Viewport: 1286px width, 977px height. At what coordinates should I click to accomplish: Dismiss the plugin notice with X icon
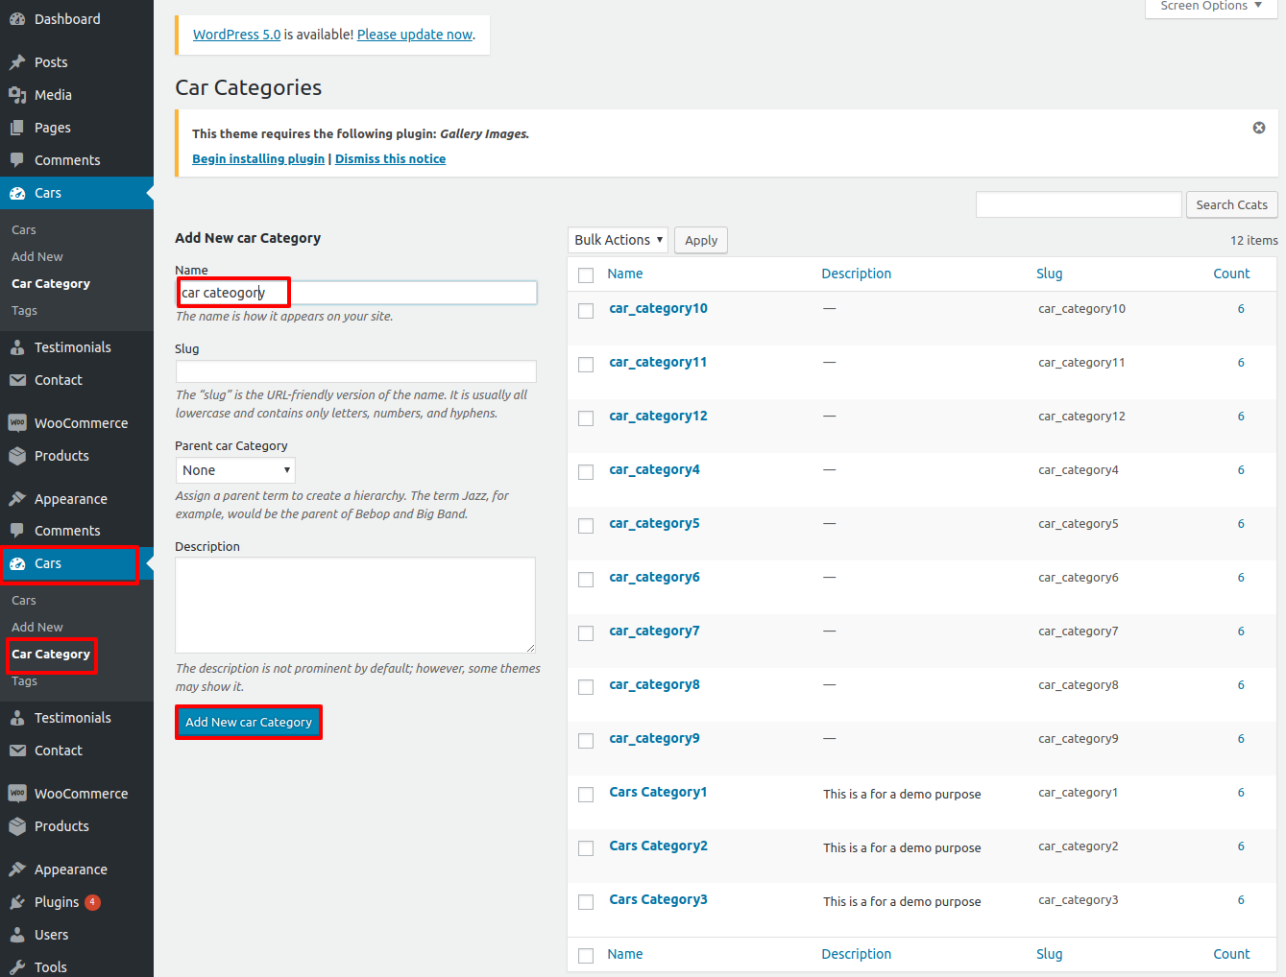click(1258, 128)
